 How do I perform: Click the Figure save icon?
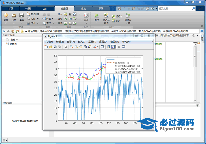point(55,47)
